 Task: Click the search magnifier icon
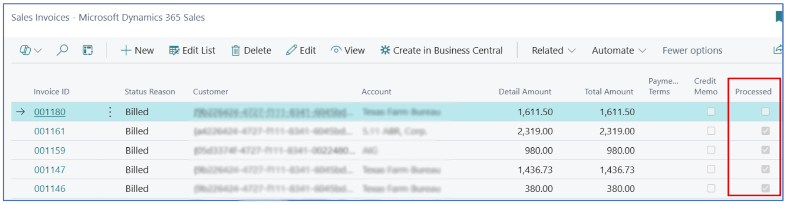click(62, 50)
